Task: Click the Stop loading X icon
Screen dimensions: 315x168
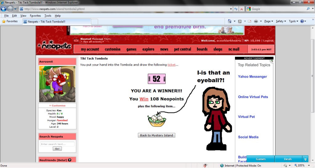Action: coord(242,9)
